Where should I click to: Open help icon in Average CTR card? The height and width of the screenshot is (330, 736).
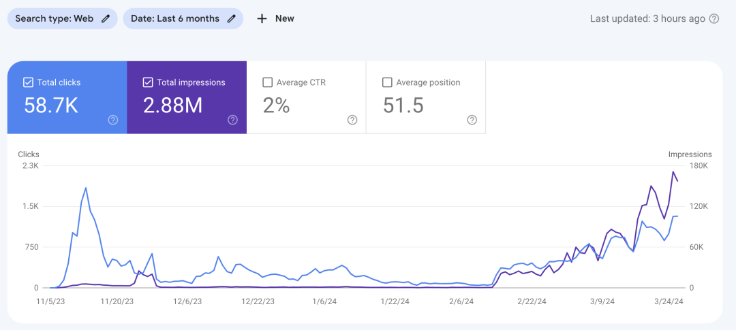pos(352,120)
